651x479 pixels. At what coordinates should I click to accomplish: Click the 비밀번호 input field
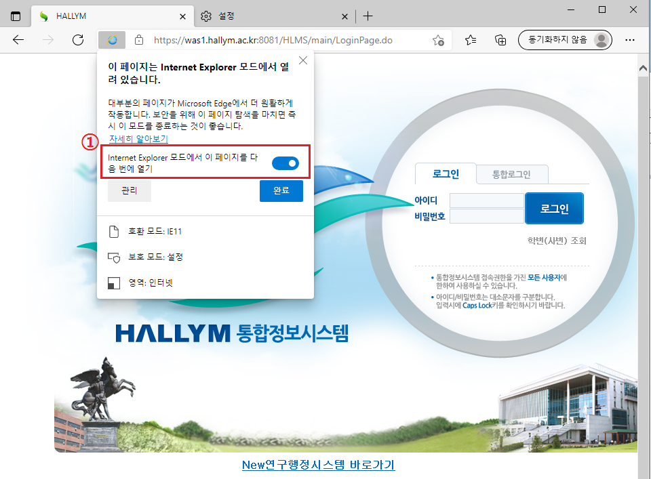tap(486, 216)
